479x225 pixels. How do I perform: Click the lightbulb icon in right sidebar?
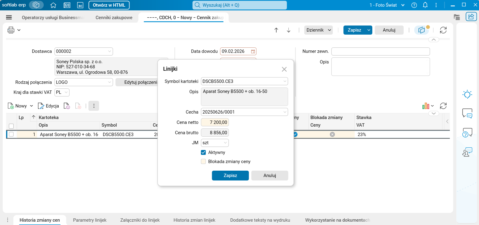coord(467,94)
